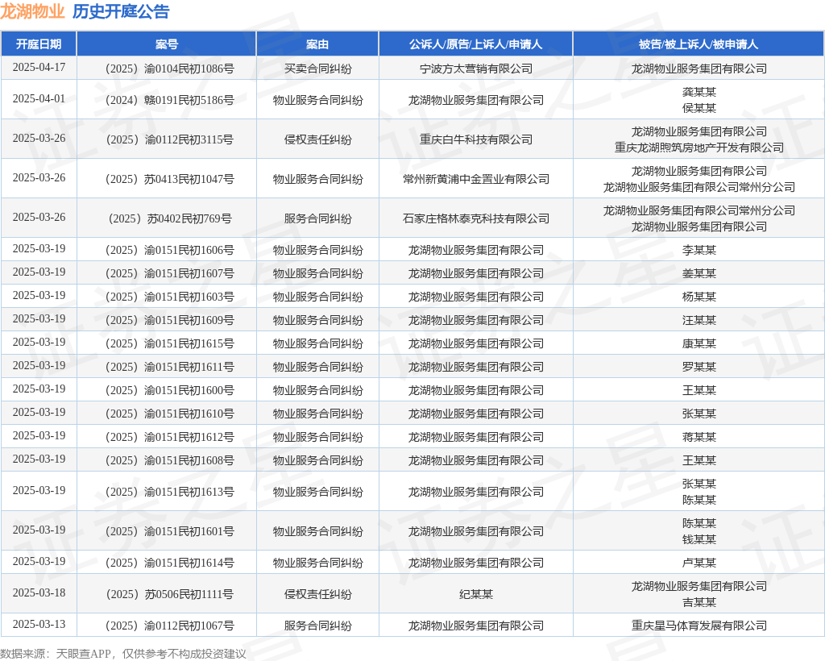This screenshot has width=825, height=661.
Task: Select case number (2025)渝0151民初1614号
Action: (169, 563)
